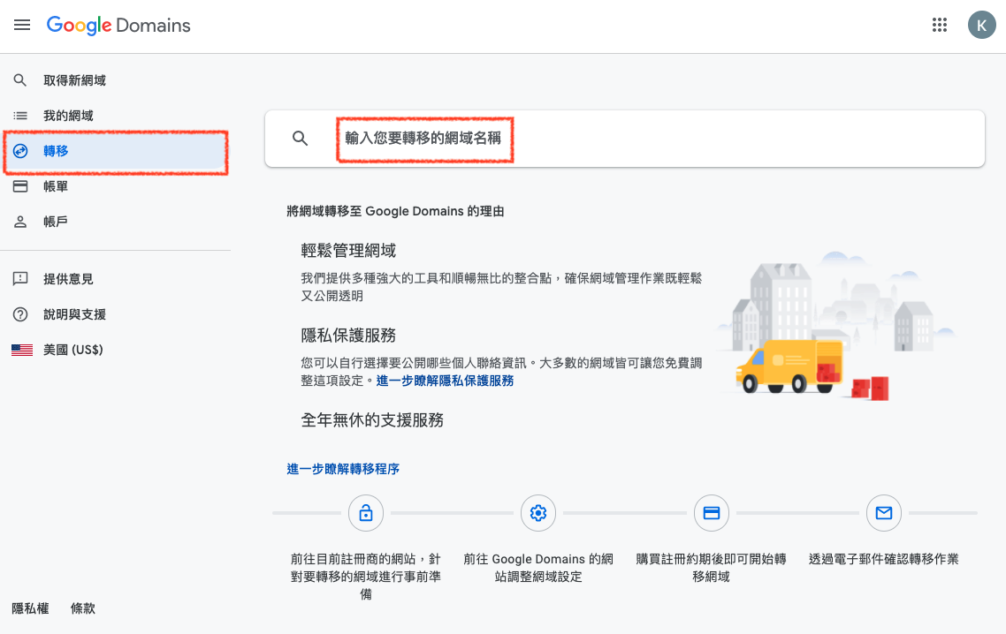Click the lock icon for the preparation step
The width and height of the screenshot is (1006, 634).
tap(366, 513)
